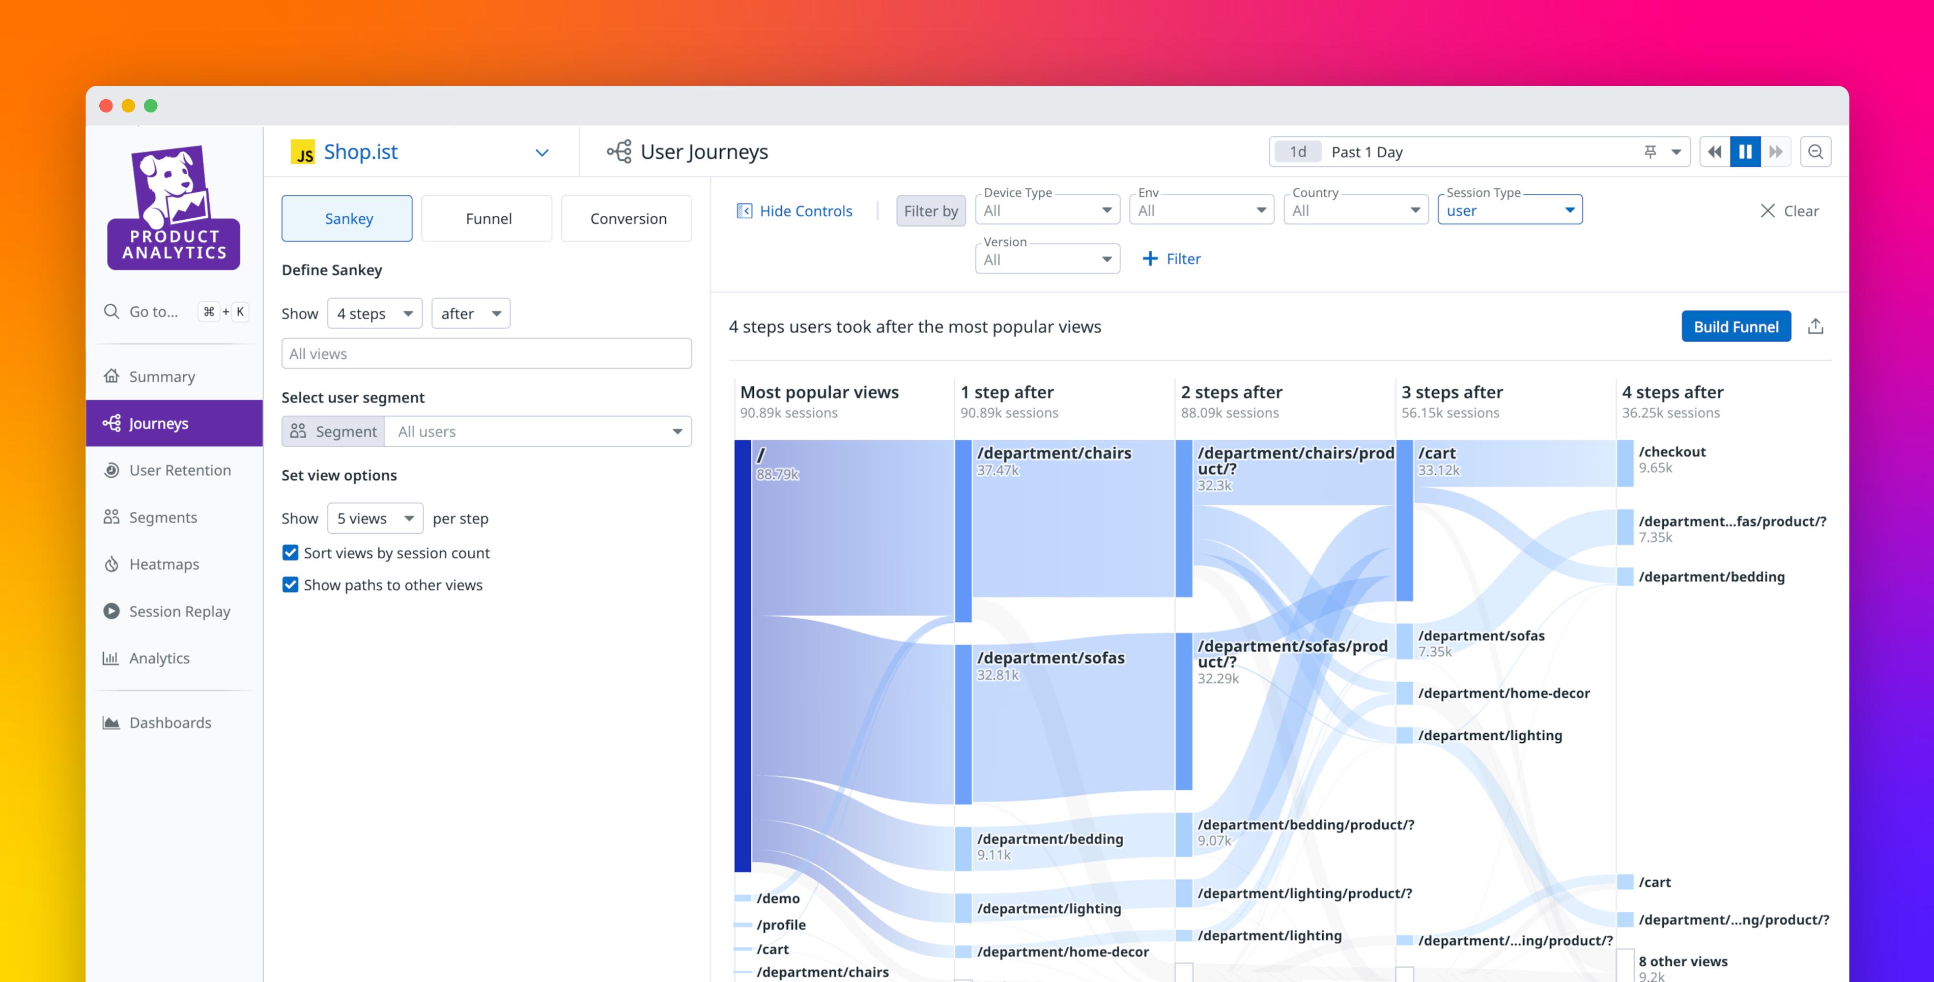Image resolution: width=1934 pixels, height=982 pixels.
Task: Open the Shop.ist project switcher chevron
Action: pos(542,152)
